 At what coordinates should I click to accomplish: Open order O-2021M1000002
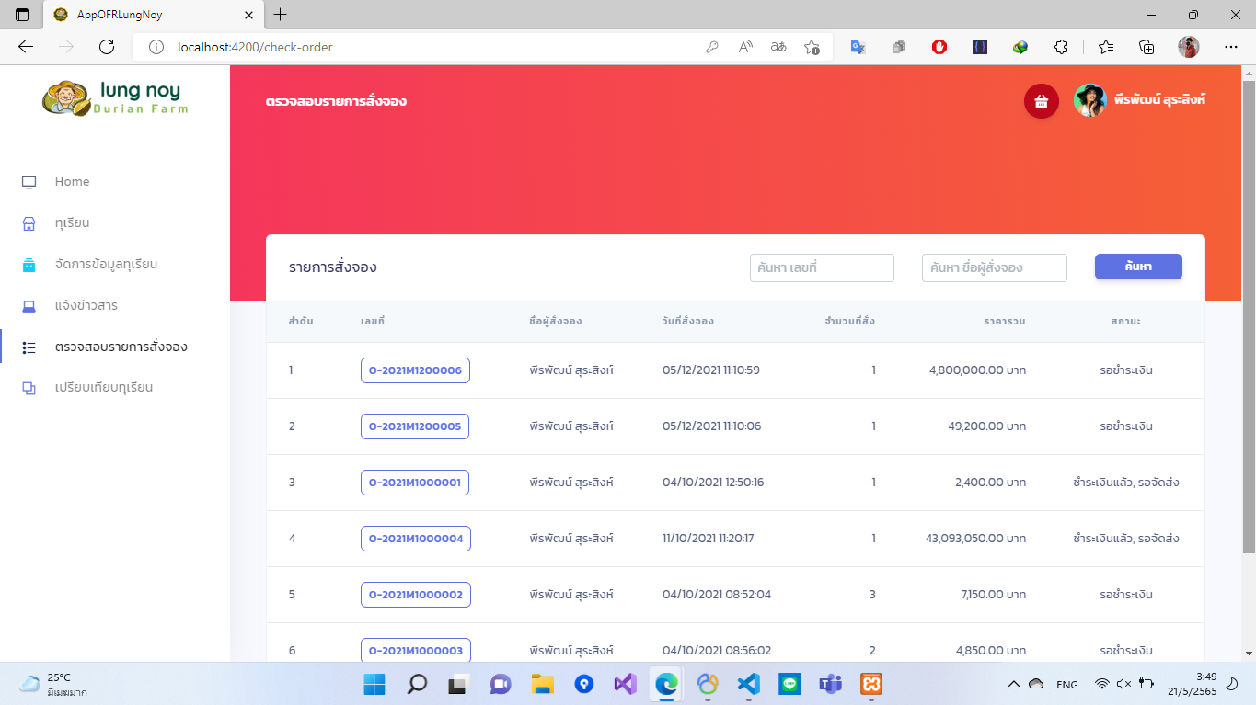pos(415,595)
